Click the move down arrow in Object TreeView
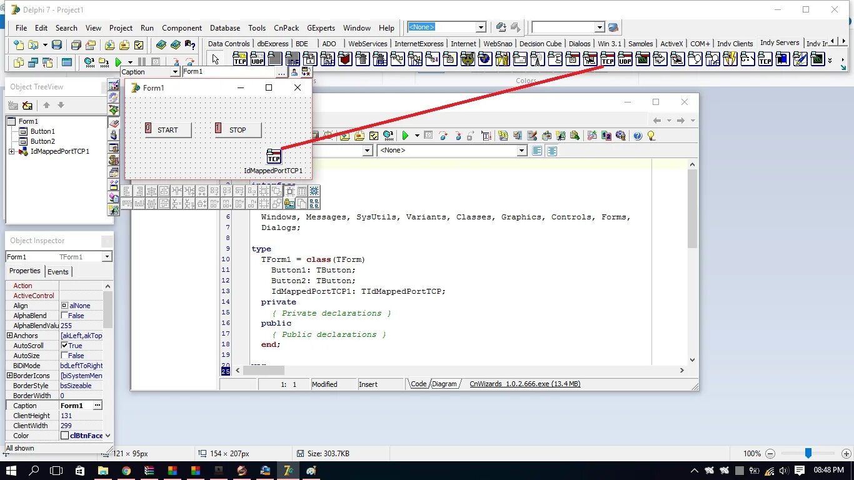854x480 pixels. pyautogui.click(x=61, y=105)
